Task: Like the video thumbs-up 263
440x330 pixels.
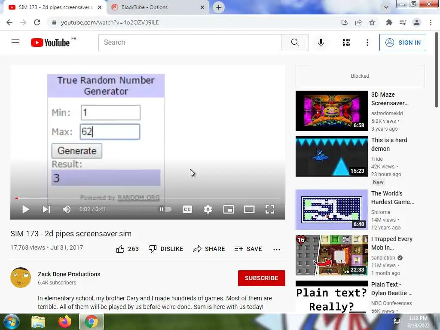Action: (127, 249)
